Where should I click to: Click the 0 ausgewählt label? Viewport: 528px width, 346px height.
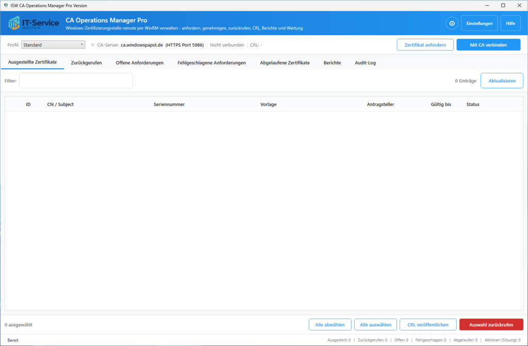[x=19, y=325]
